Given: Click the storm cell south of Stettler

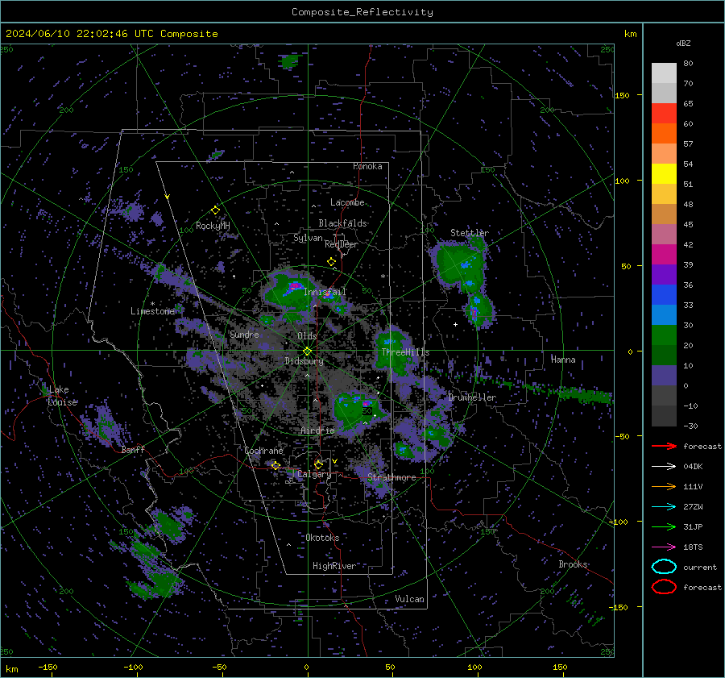Looking at the screenshot, I should pos(478,309).
